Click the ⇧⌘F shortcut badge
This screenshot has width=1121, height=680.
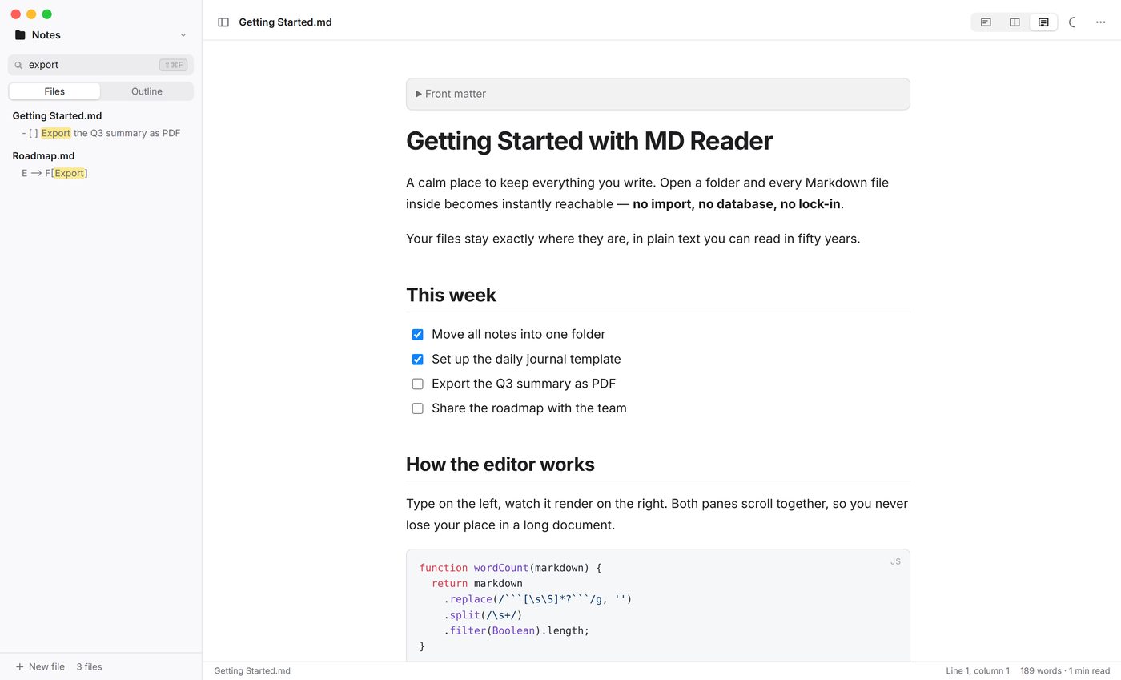click(x=173, y=65)
